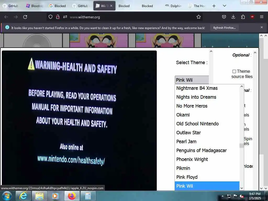Select Nightmare B4 Xmas from list
This screenshot has height=201, width=268.
click(x=207, y=88)
